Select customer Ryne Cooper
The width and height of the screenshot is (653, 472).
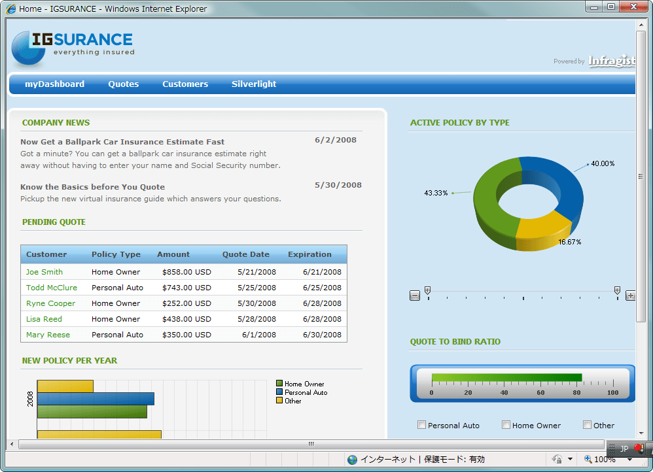point(50,303)
